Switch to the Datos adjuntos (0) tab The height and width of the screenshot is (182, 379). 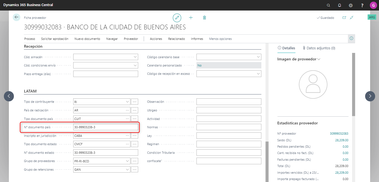point(319,48)
